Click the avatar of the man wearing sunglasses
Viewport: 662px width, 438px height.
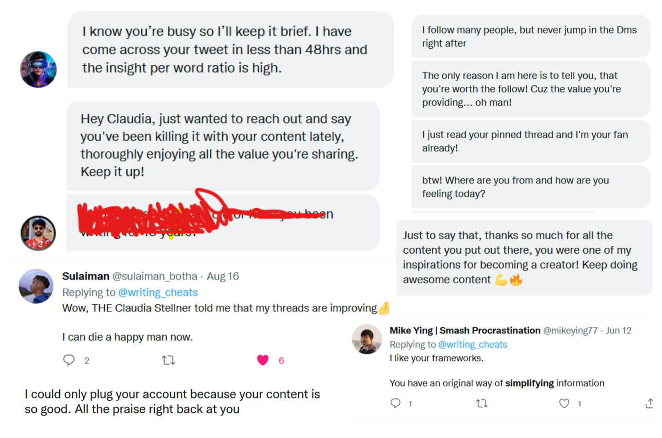coord(38,233)
